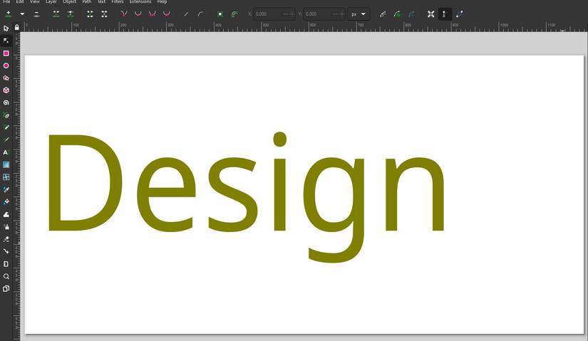Make selected segments straight lines
The height and width of the screenshot is (341, 588).
click(186, 14)
